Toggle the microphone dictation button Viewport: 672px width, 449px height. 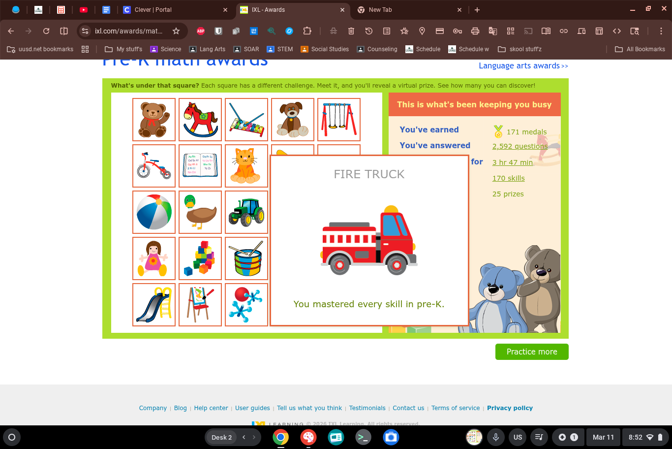tap(496, 437)
